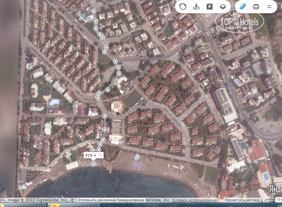Close the 519 м distance label
The height and width of the screenshot is (207, 282).
100,155
